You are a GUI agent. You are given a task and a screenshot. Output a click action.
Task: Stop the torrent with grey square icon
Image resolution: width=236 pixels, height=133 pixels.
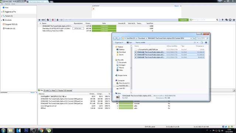pos(62,20)
